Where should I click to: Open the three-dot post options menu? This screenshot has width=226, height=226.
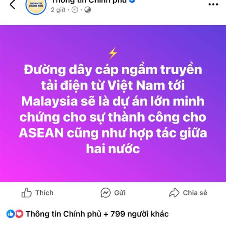pyautogui.click(x=213, y=5)
